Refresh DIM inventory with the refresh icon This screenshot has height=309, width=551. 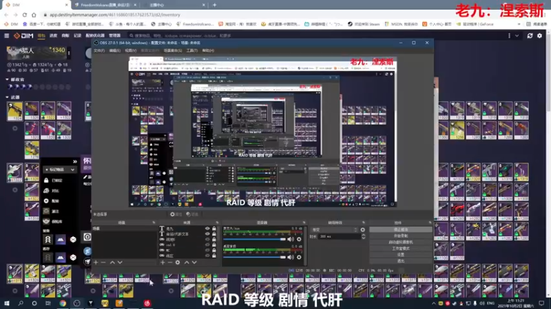click(530, 36)
